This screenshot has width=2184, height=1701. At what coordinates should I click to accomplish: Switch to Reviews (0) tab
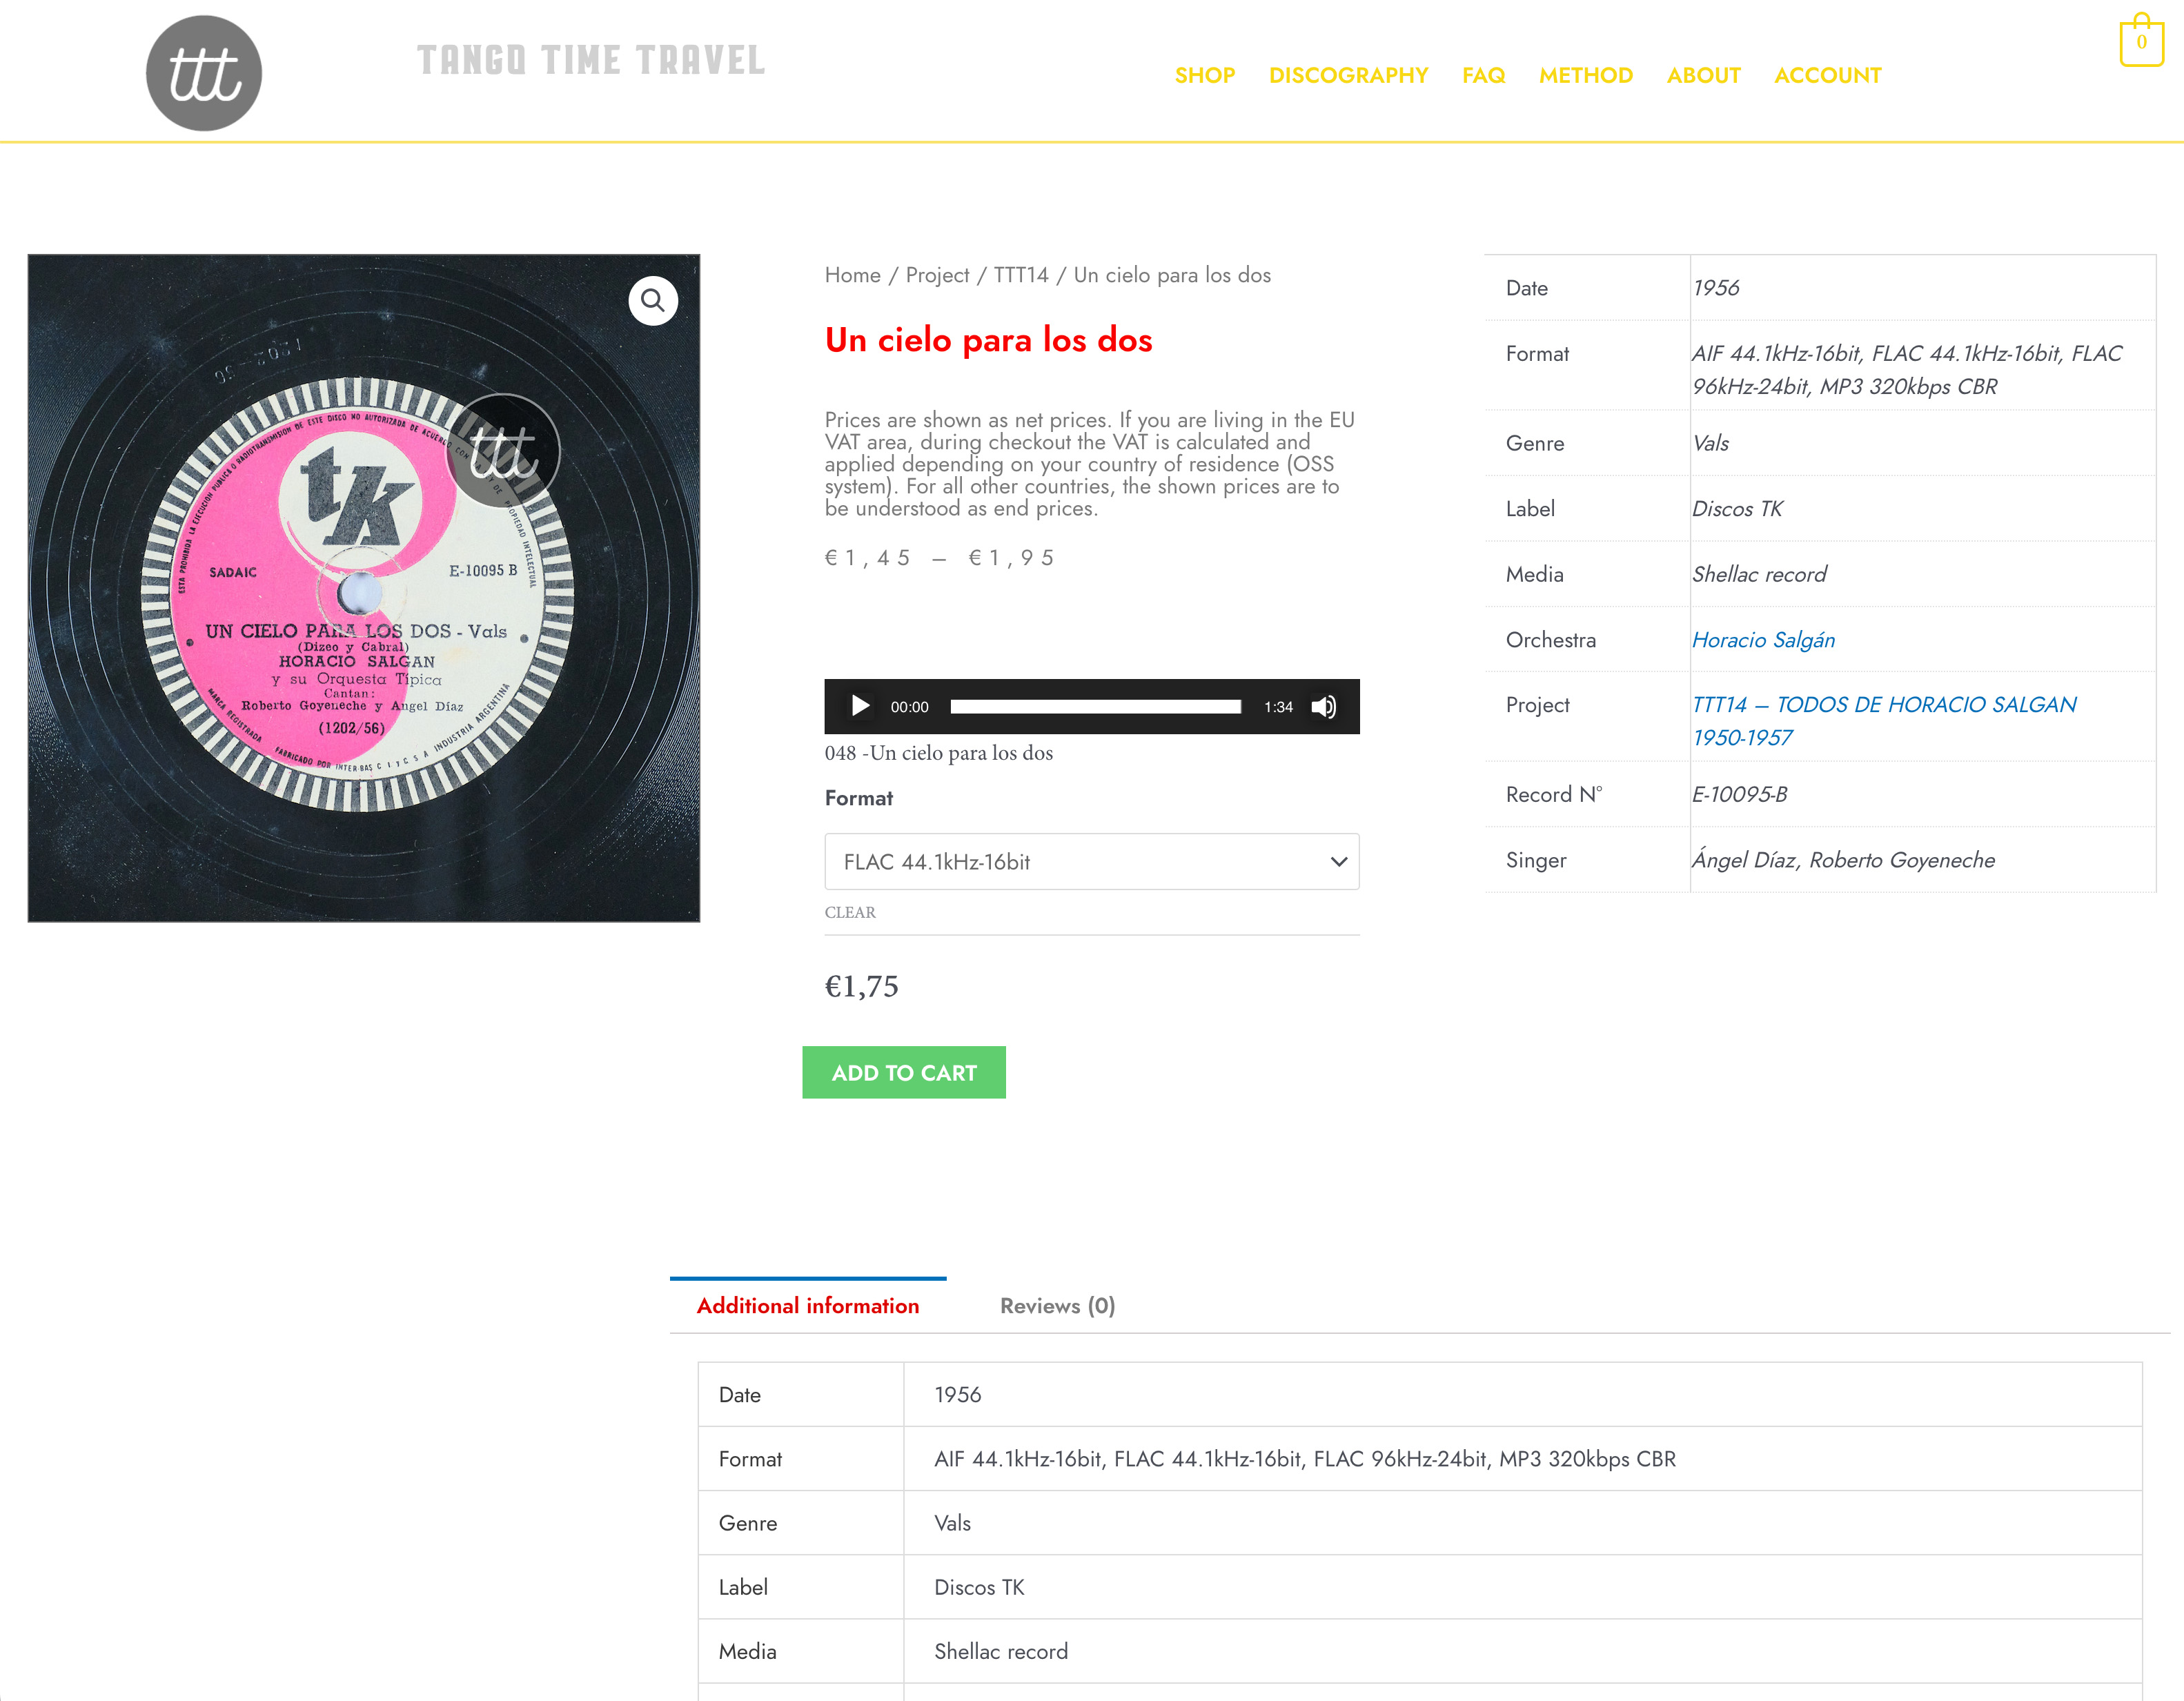(x=1057, y=1305)
